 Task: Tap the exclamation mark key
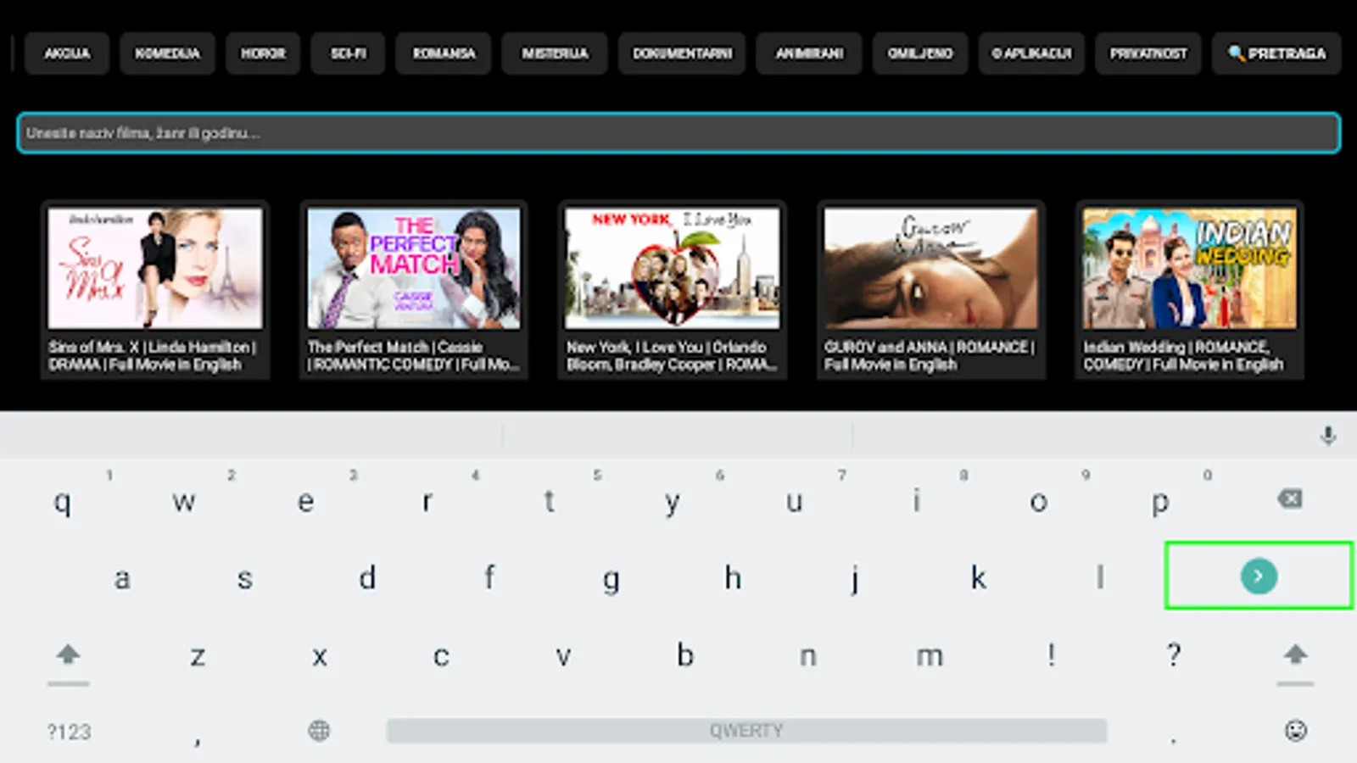(1052, 654)
